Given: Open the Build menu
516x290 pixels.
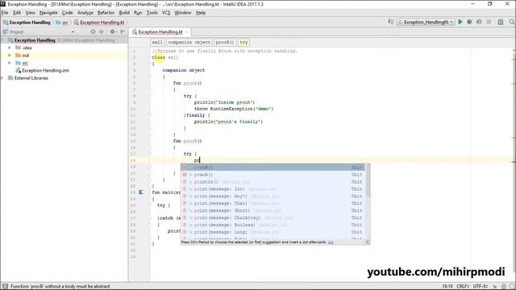Looking at the screenshot, I should click(x=124, y=13).
